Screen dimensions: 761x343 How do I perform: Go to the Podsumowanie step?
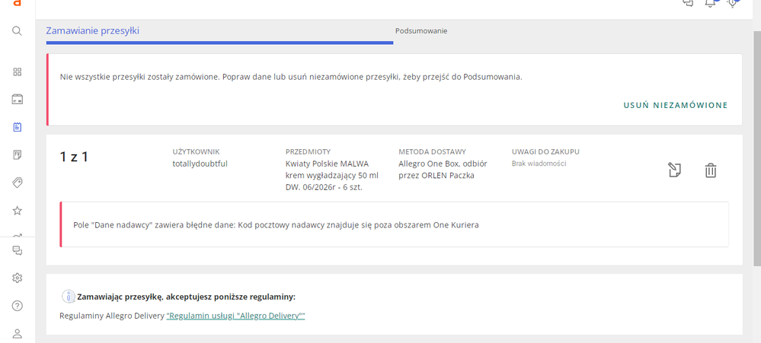point(420,31)
